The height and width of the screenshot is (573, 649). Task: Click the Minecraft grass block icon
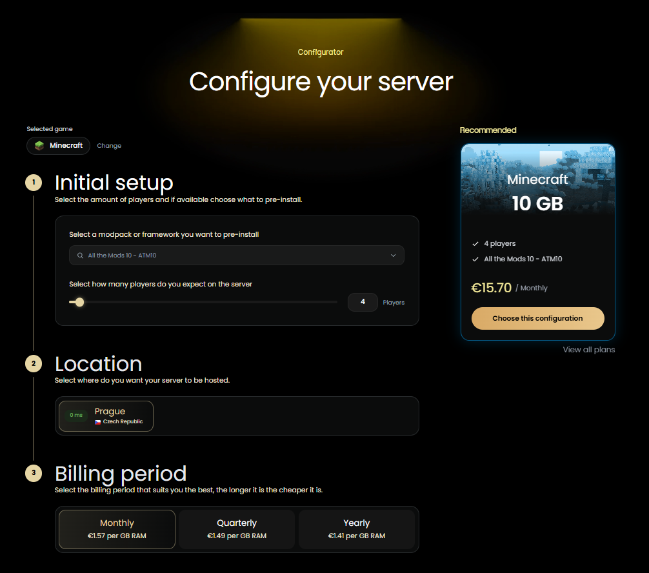39,146
